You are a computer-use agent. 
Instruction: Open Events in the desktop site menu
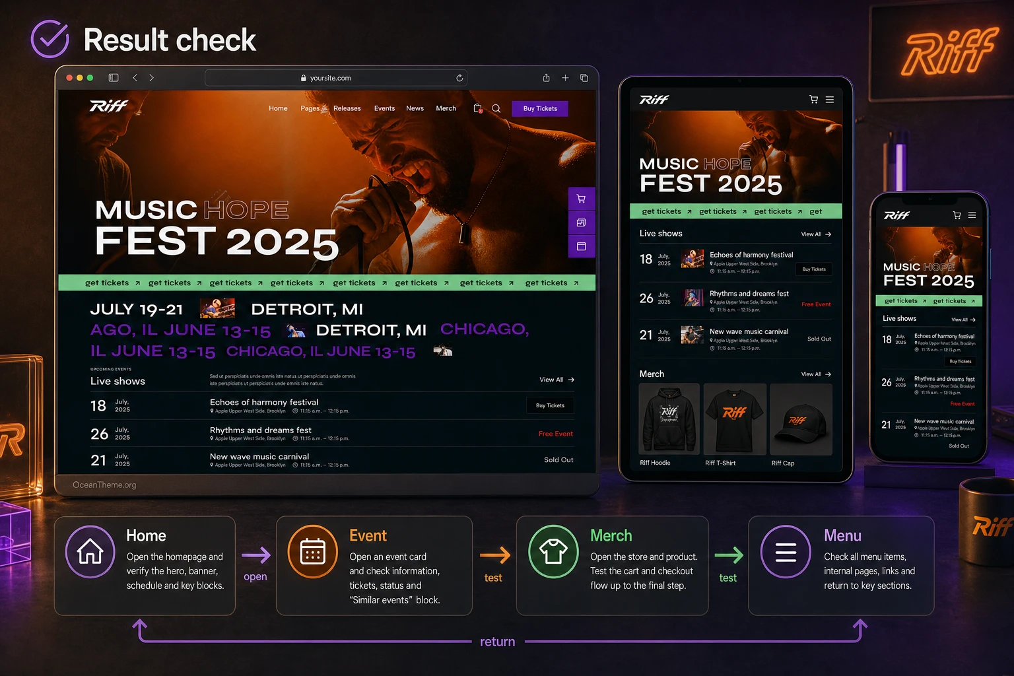click(384, 108)
